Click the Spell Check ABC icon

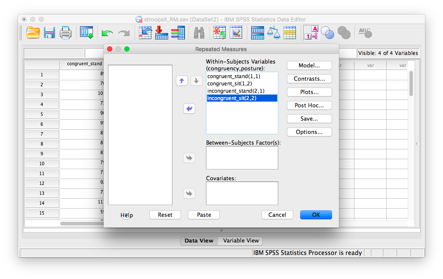click(365, 33)
